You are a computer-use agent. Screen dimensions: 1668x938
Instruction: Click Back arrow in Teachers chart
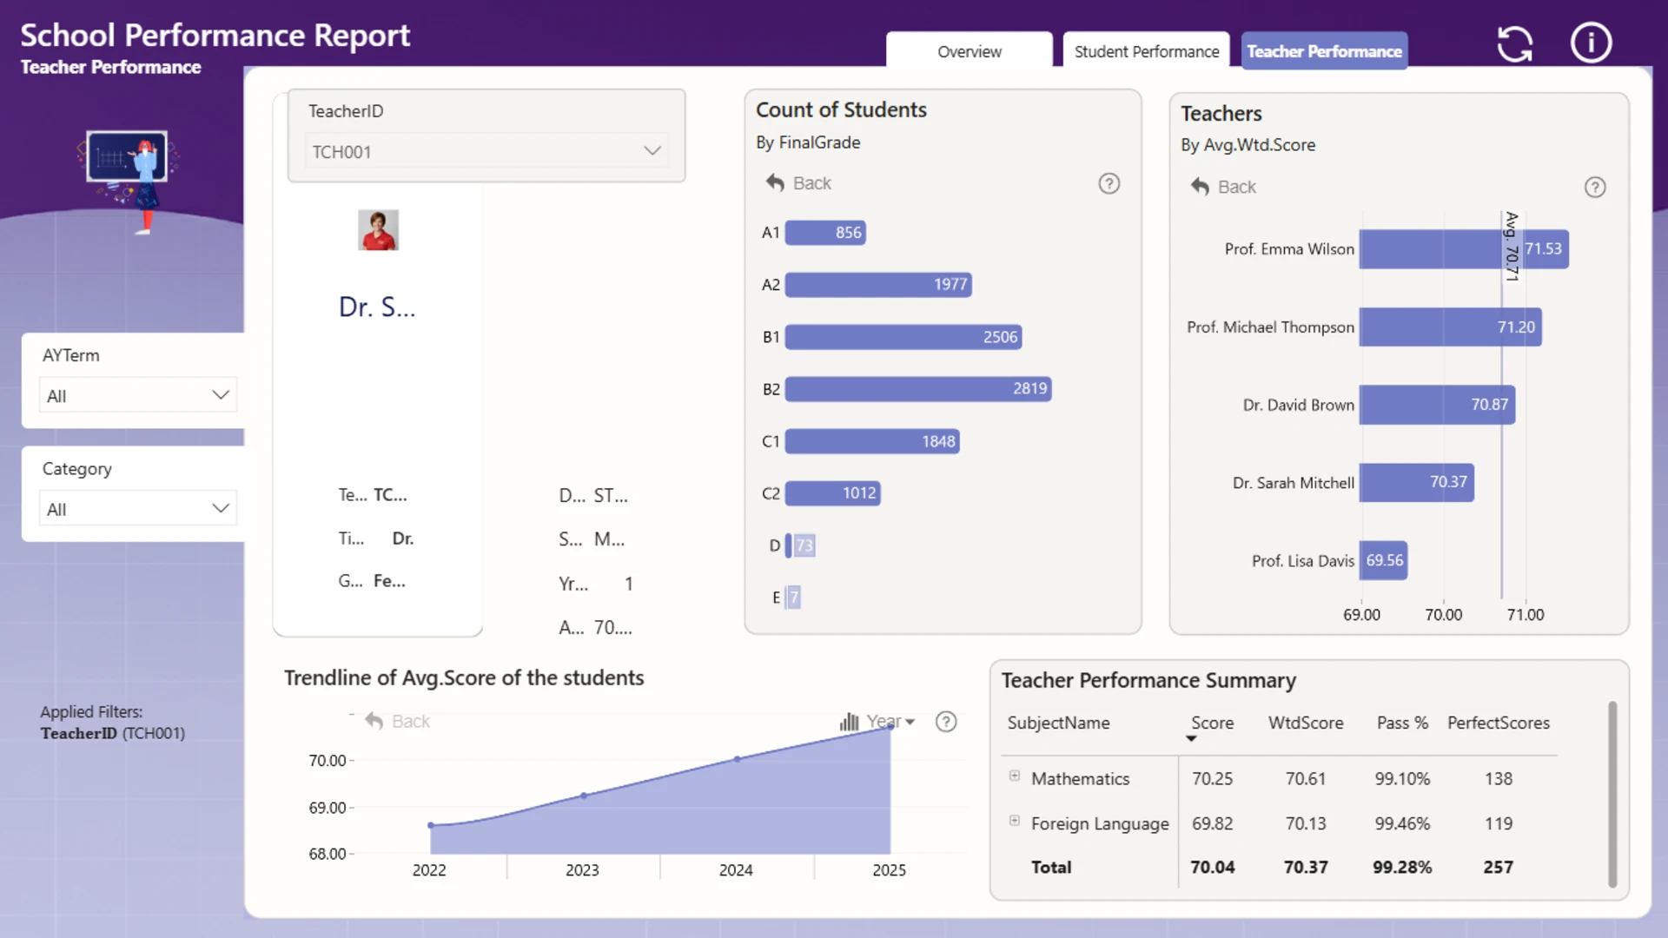point(1200,186)
